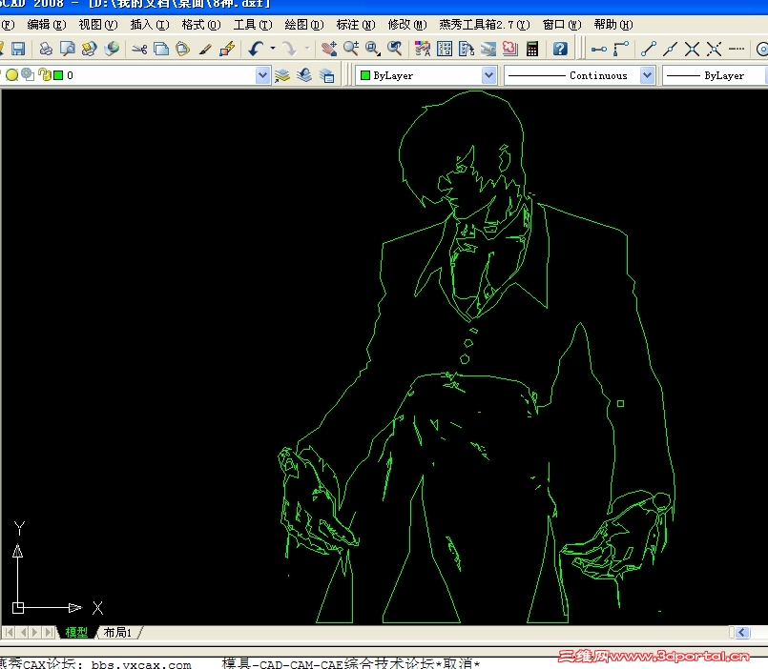Viewport: 768px width, 669px height.
Task: Open the 视图(V) menu
Action: pos(98,25)
